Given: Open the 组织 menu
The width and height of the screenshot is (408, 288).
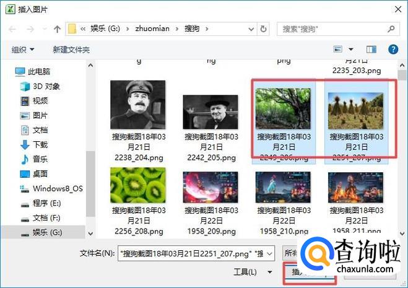Looking at the screenshot, I should coord(23,50).
